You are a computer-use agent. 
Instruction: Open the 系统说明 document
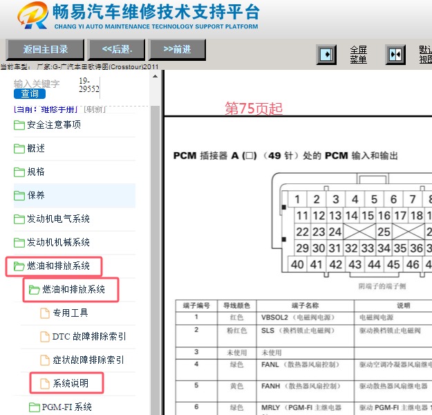click(x=71, y=384)
